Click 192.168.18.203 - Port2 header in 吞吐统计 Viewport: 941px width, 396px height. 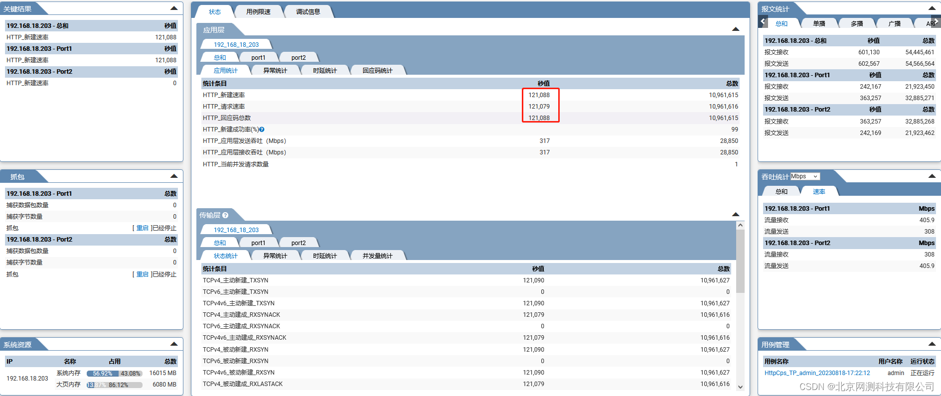[797, 243]
